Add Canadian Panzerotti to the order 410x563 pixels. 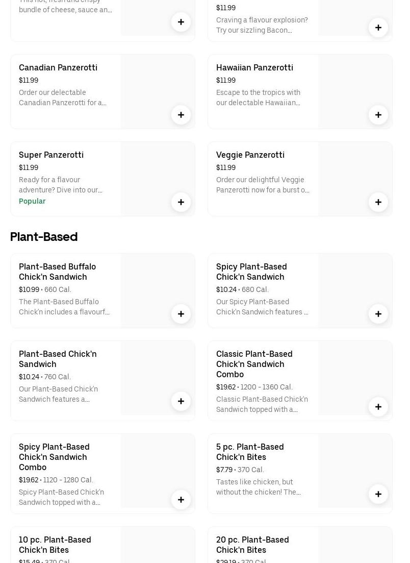click(181, 115)
